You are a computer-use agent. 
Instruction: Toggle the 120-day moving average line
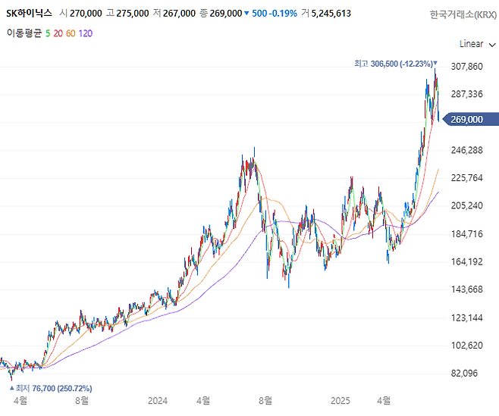pos(85,33)
